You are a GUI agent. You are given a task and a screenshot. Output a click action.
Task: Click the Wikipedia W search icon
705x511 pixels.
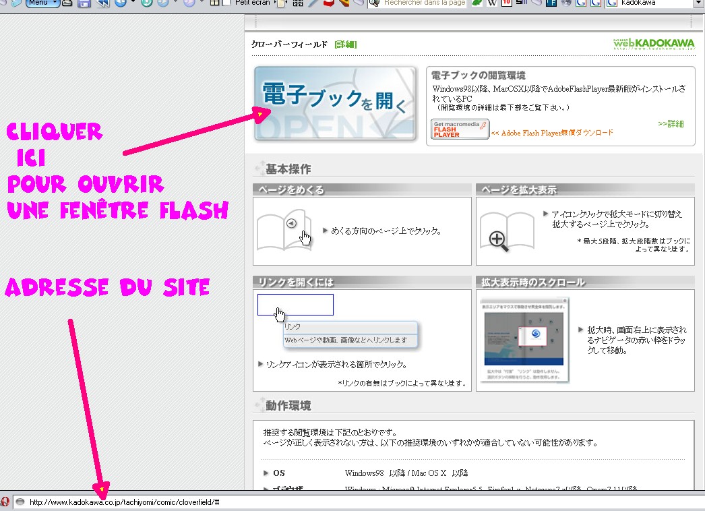(492, 3)
